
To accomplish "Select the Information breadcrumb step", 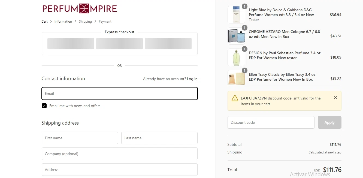I will [x=63, y=22].
